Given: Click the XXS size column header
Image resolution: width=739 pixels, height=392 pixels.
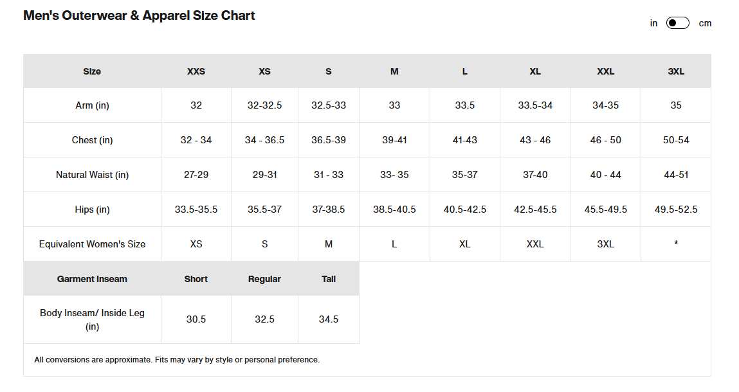Looking at the screenshot, I should [x=196, y=71].
